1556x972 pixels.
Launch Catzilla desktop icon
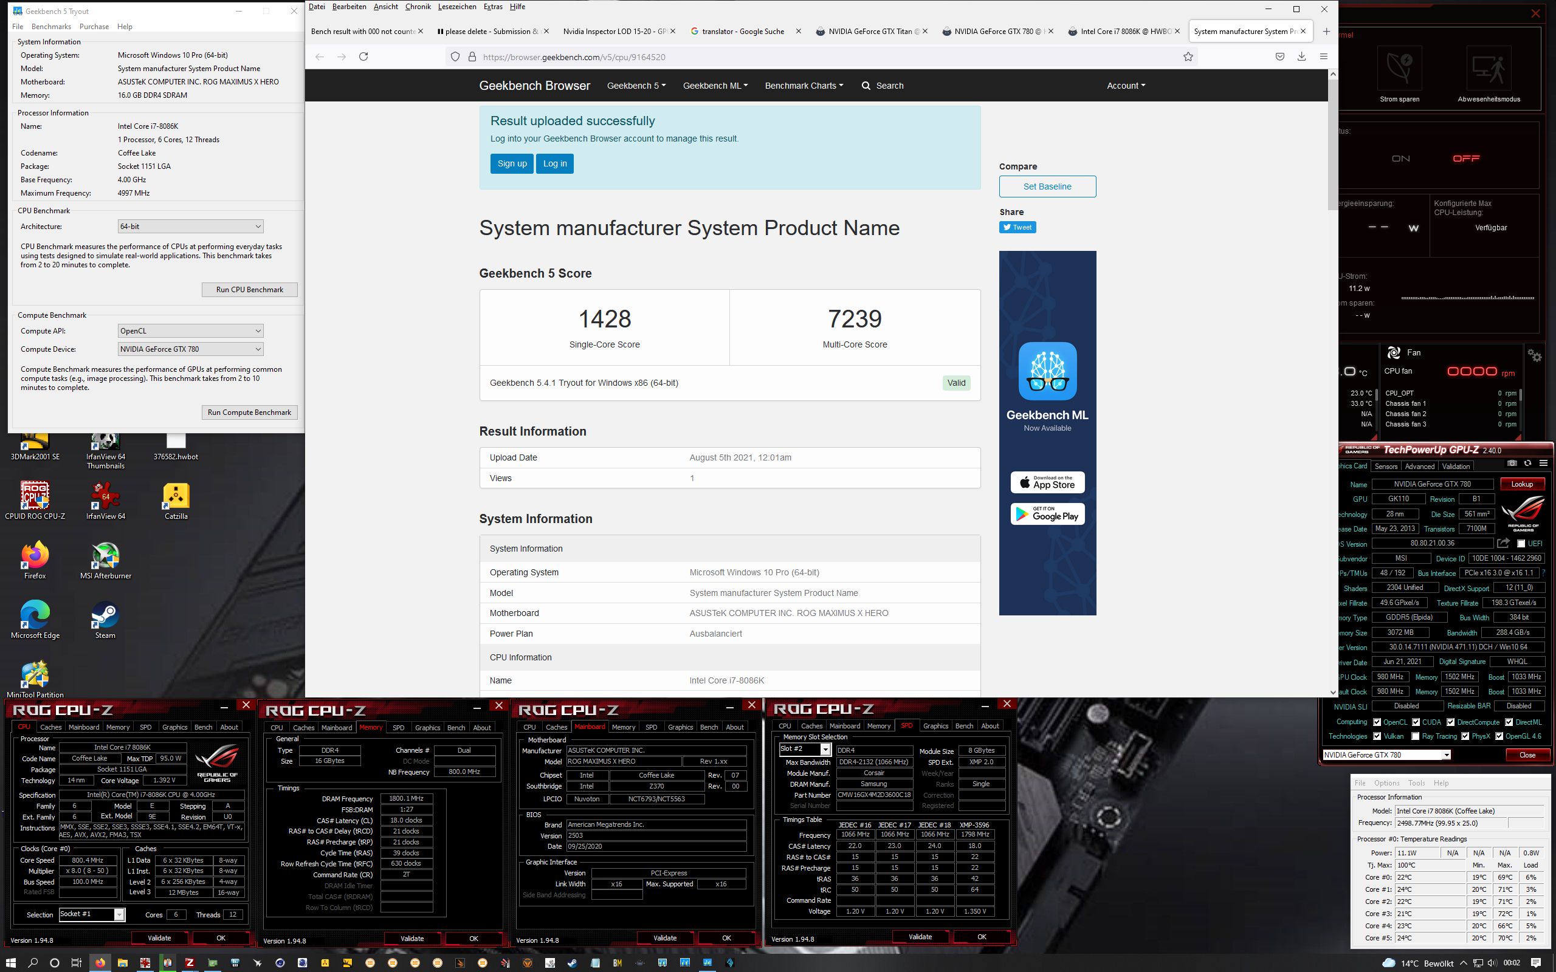click(x=176, y=500)
